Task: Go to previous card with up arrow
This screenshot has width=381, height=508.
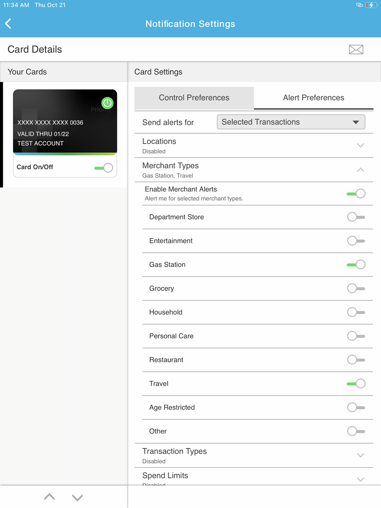Action: tap(50, 497)
